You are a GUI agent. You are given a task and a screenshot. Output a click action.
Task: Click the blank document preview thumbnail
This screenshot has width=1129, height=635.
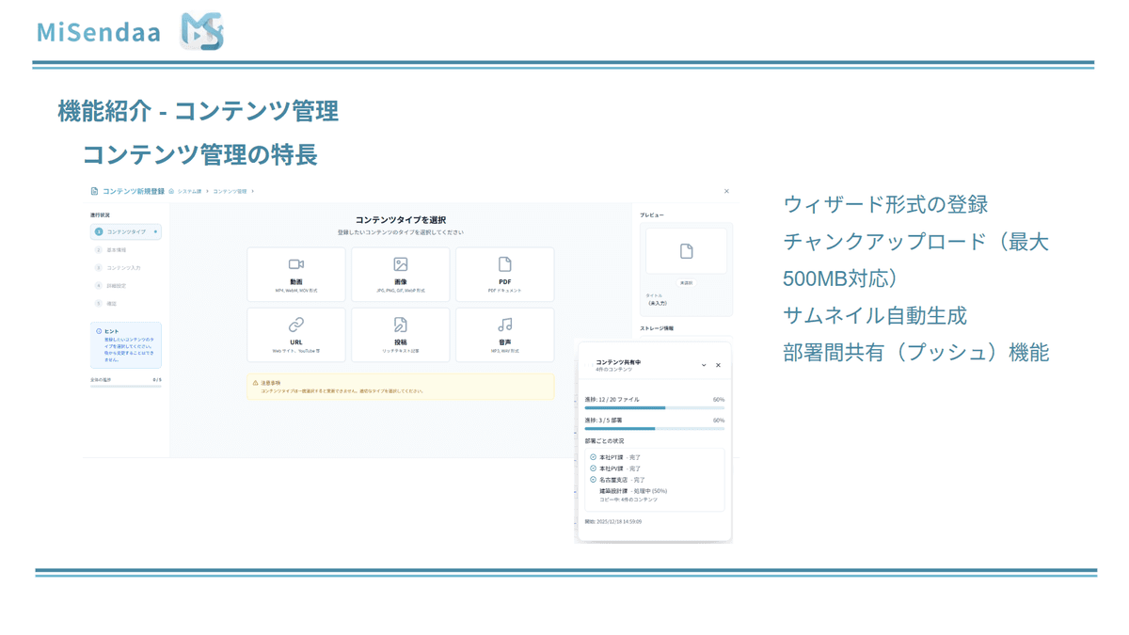point(686,251)
